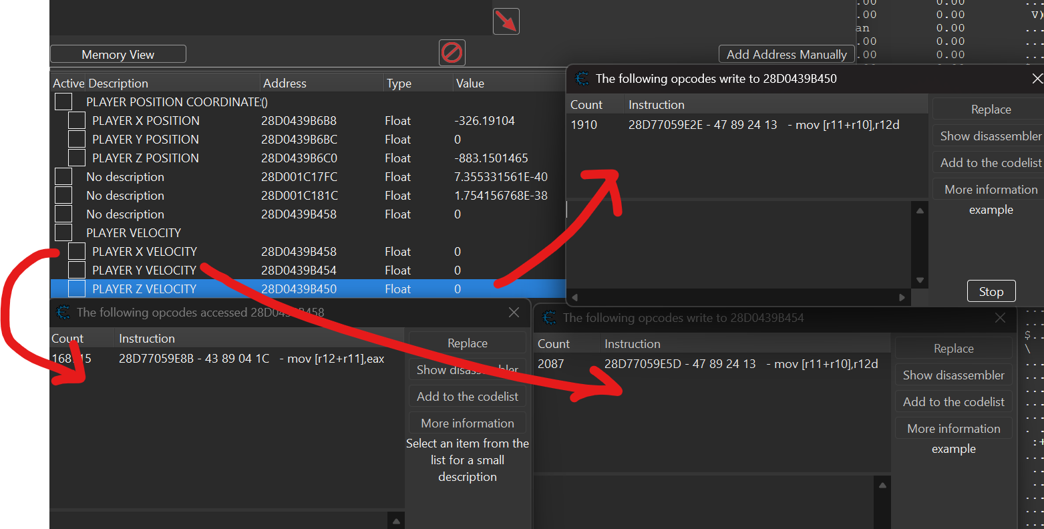Select No description row with address 28D0439B458
1044x529 pixels.
point(308,214)
